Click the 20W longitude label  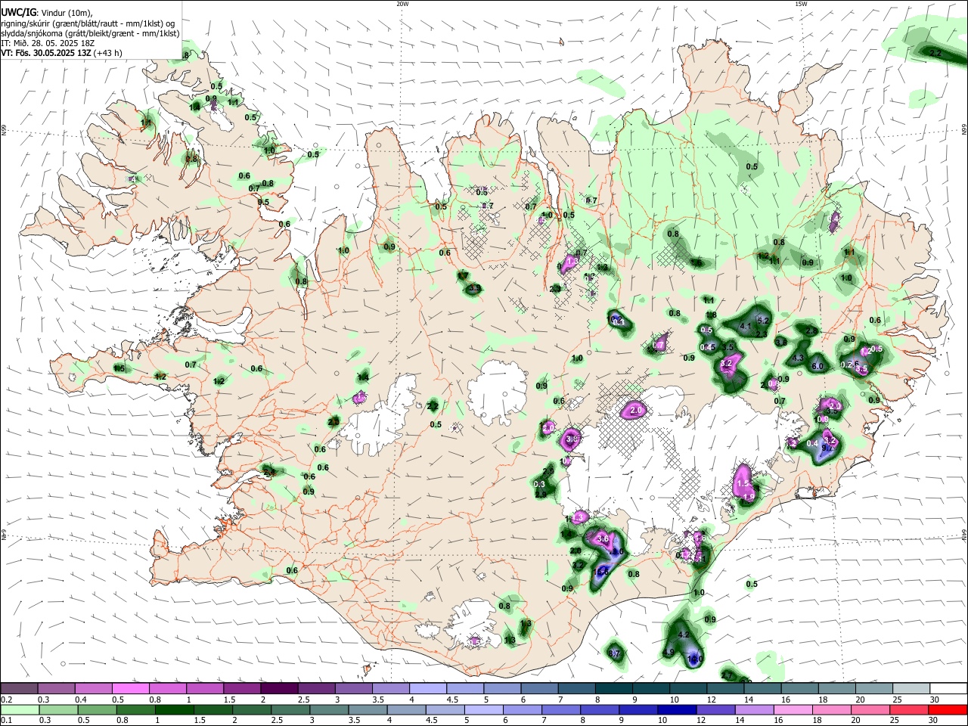click(402, 4)
